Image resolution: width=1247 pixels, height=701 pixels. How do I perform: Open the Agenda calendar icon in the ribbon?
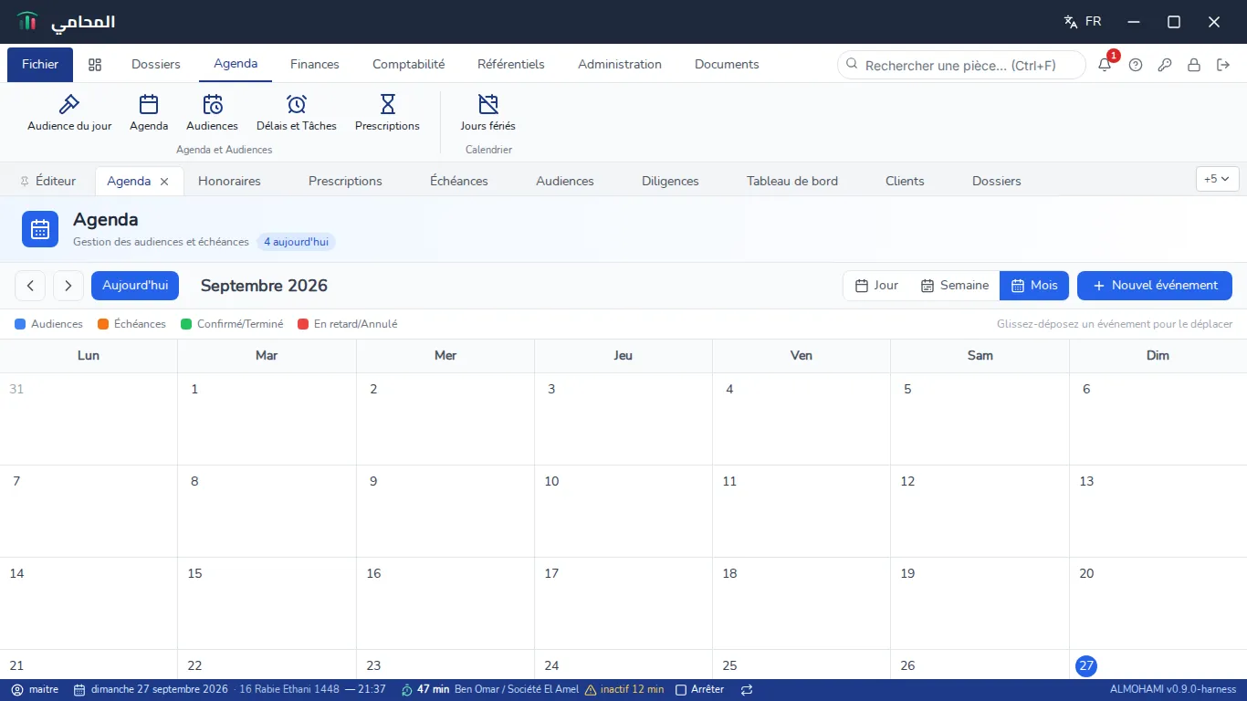click(149, 112)
